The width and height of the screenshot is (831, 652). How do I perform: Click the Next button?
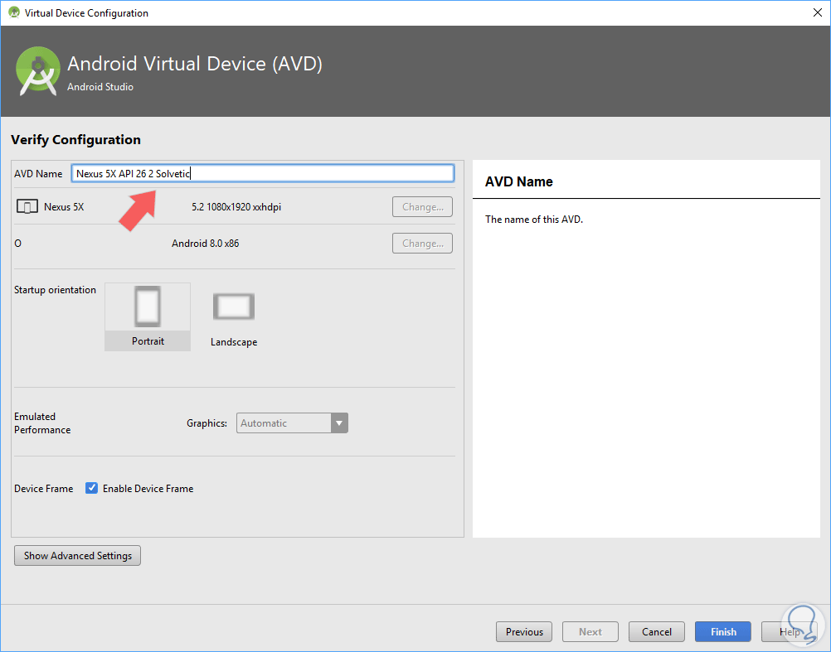(590, 632)
